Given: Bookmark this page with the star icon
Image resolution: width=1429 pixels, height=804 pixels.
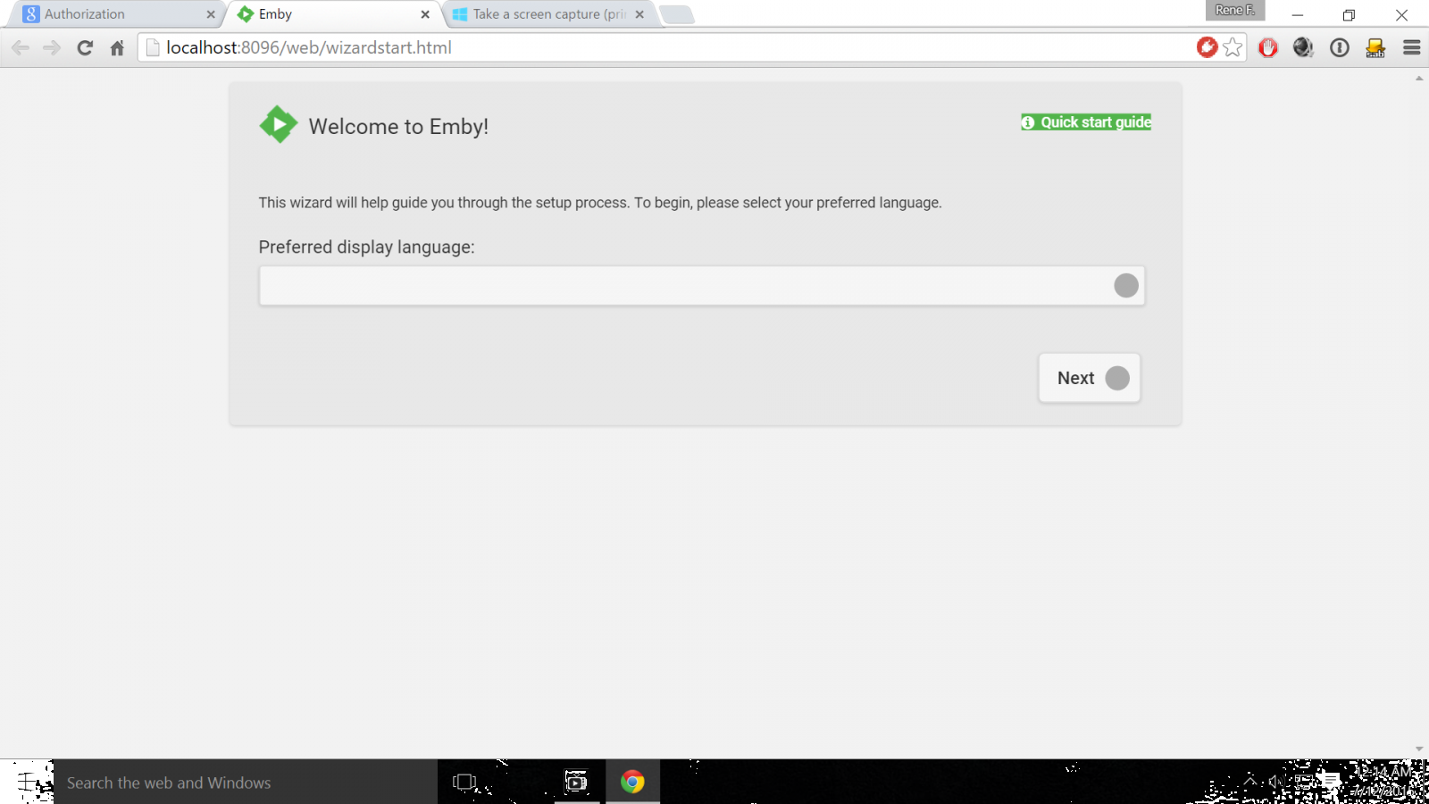Looking at the screenshot, I should [x=1233, y=47].
